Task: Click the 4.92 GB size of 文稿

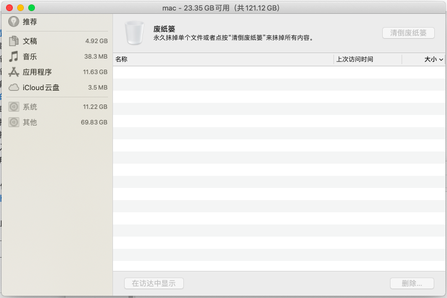Action: (96, 41)
